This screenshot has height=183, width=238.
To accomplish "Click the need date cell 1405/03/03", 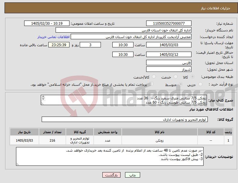I will [24, 140].
